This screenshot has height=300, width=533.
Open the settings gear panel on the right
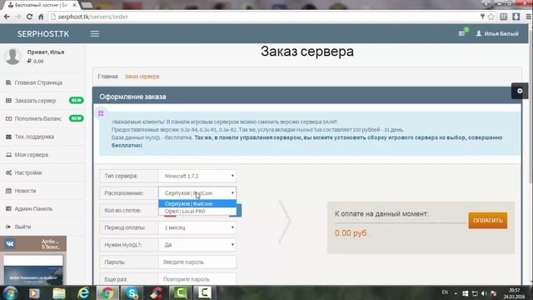tap(520, 91)
